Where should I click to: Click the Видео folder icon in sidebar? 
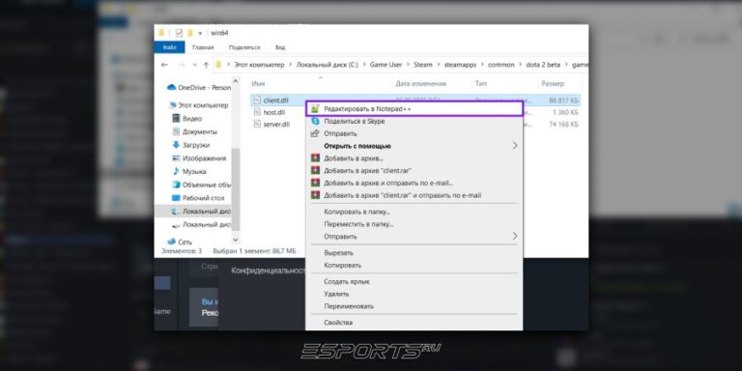point(176,118)
